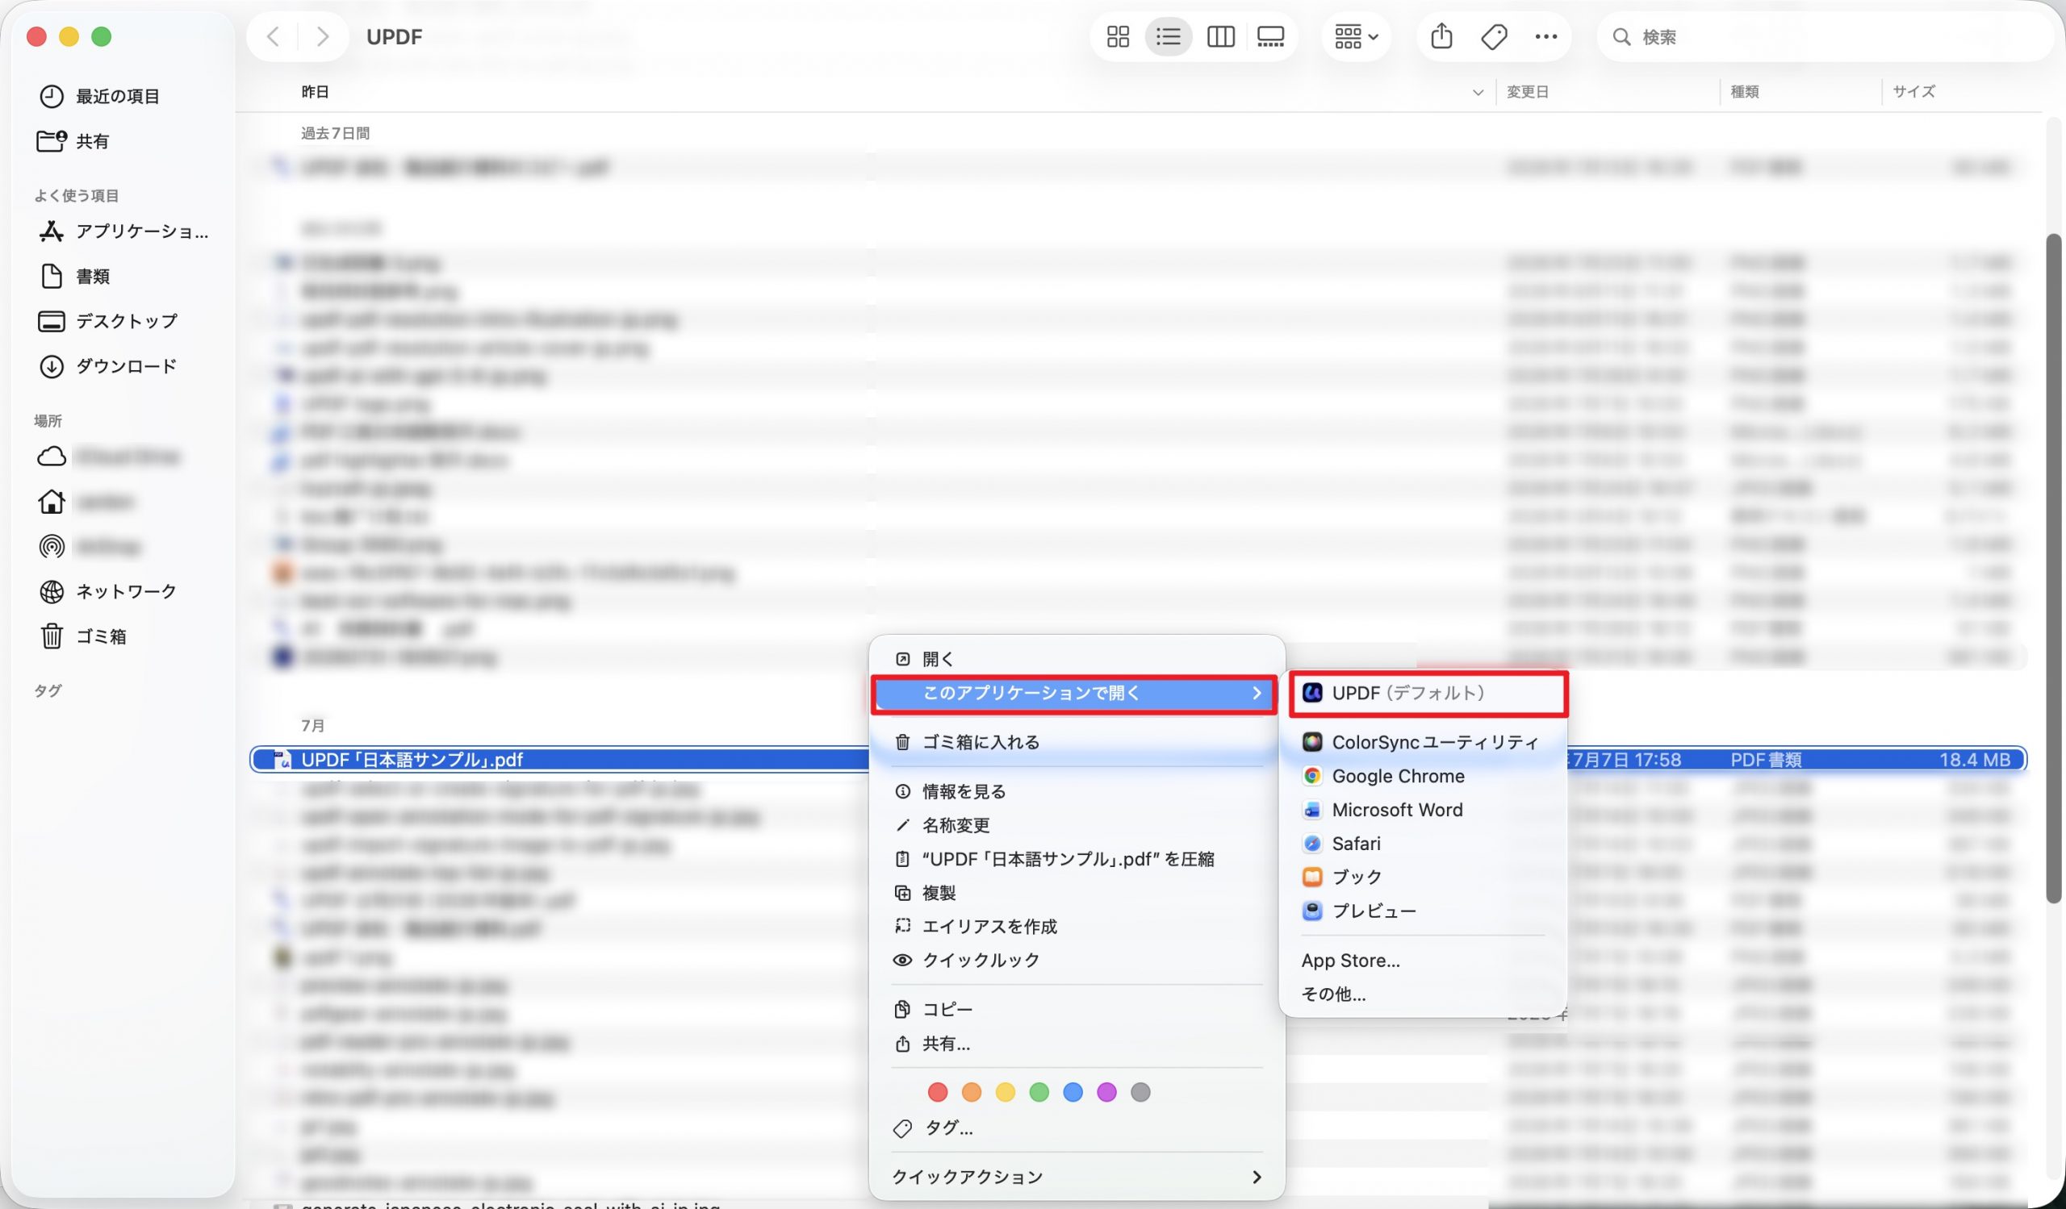Apply the blue tag color

[1073, 1093]
